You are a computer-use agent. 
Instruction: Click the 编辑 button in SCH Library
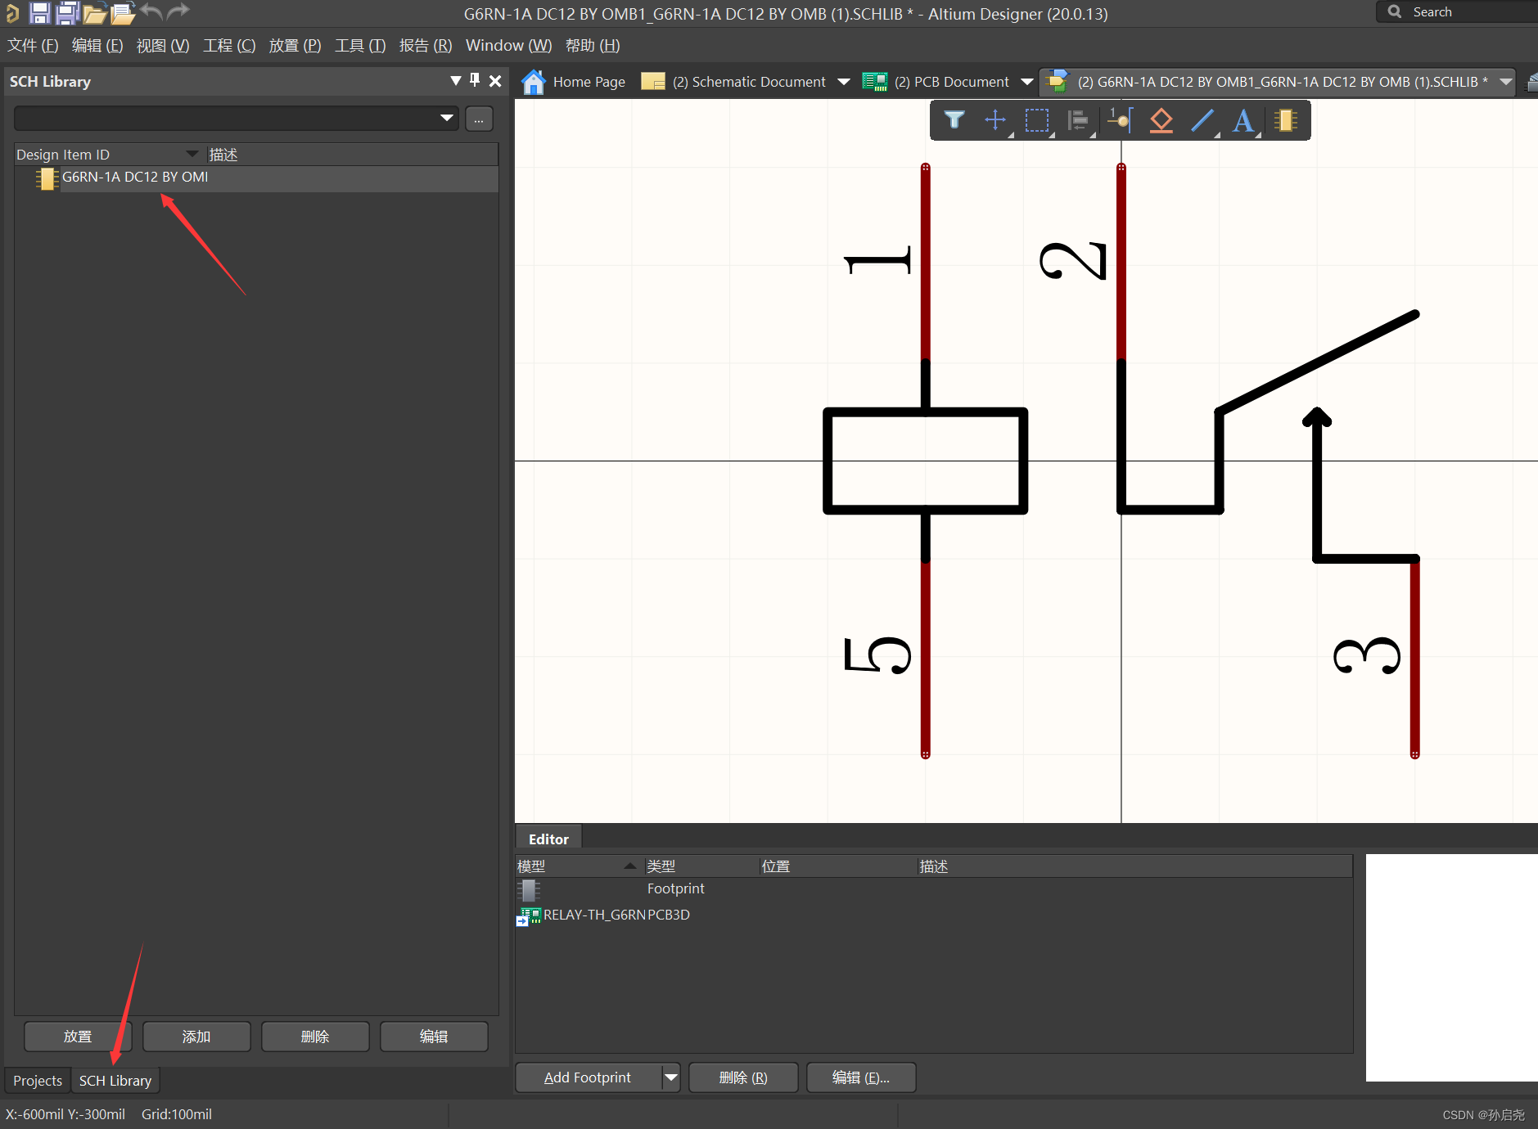click(434, 1037)
